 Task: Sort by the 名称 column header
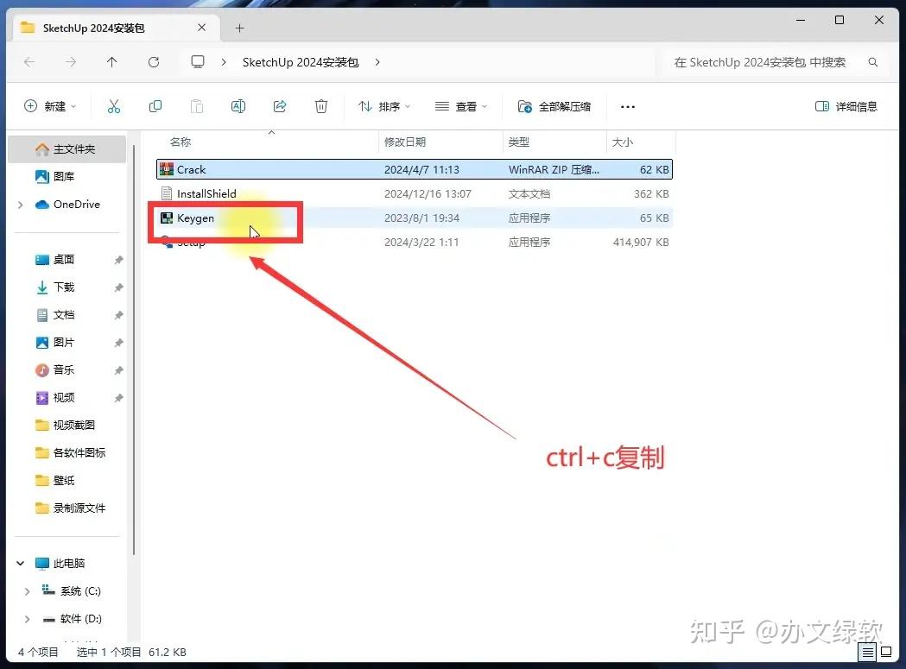(181, 142)
